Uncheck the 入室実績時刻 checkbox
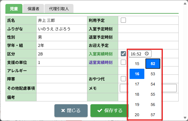 123,54
